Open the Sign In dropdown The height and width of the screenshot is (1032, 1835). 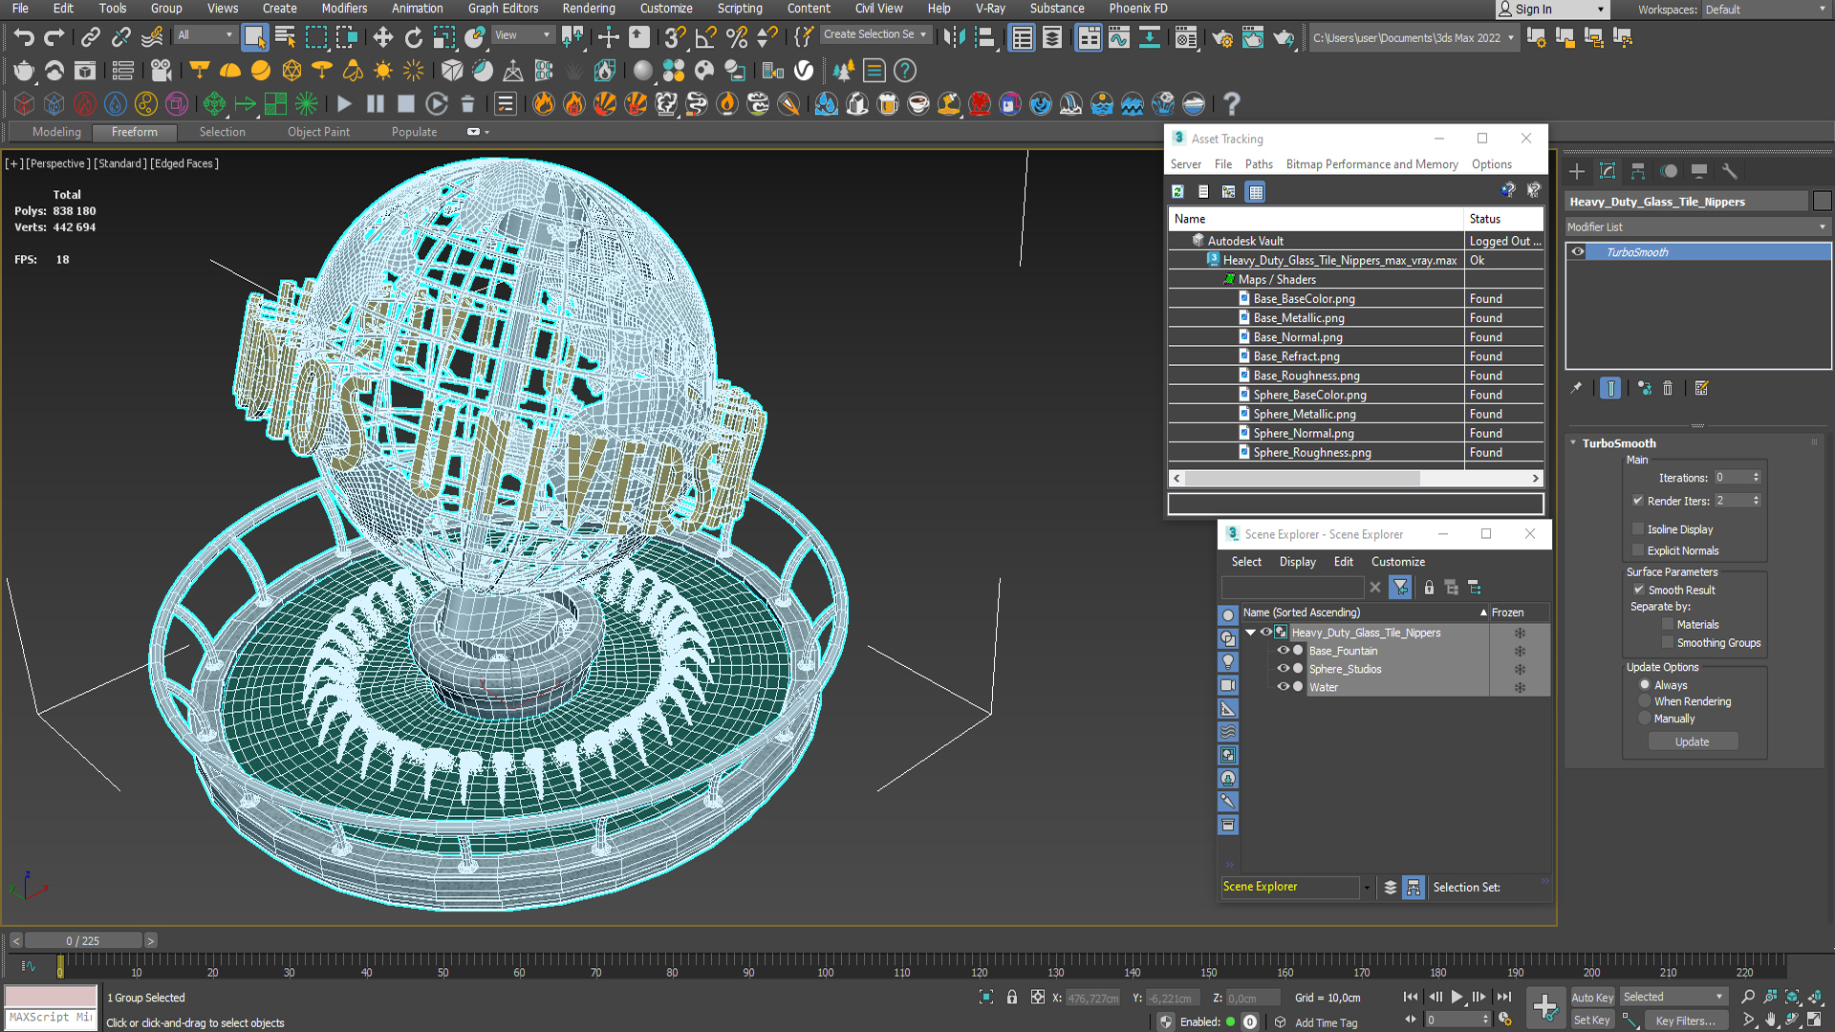tap(1553, 10)
